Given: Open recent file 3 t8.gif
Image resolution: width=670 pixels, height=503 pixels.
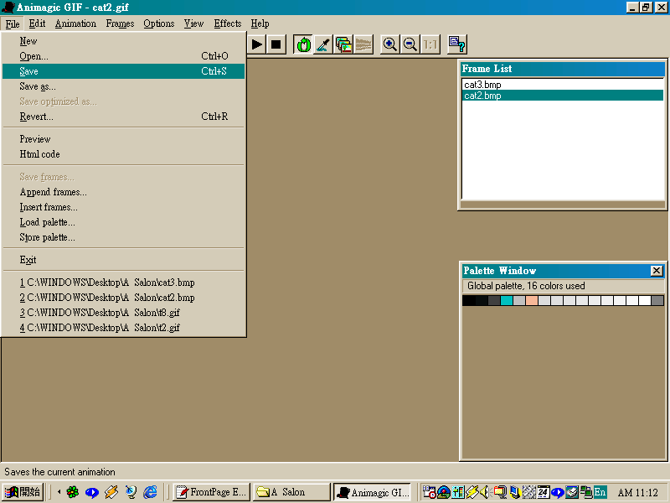Looking at the screenshot, I should [x=123, y=313].
